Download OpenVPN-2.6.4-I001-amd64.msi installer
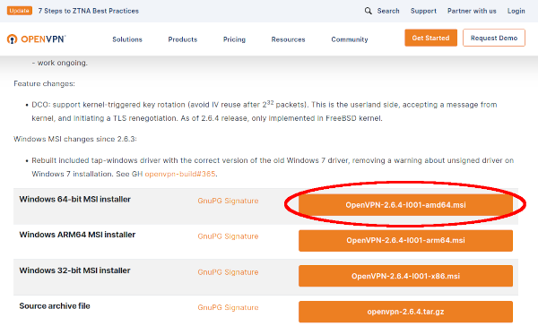The width and height of the screenshot is (538, 326). pos(405,205)
